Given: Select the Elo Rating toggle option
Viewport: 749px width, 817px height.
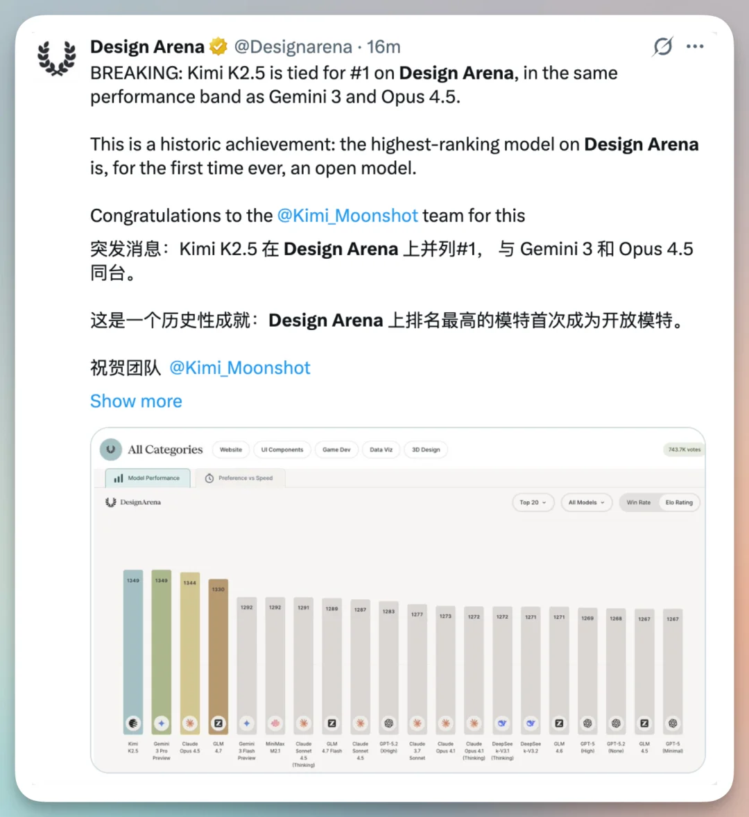Looking at the screenshot, I should coord(679,502).
